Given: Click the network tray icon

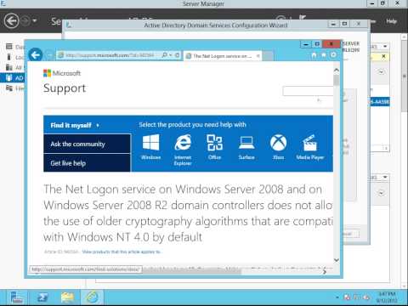Looking at the screenshot, I should (357, 297).
